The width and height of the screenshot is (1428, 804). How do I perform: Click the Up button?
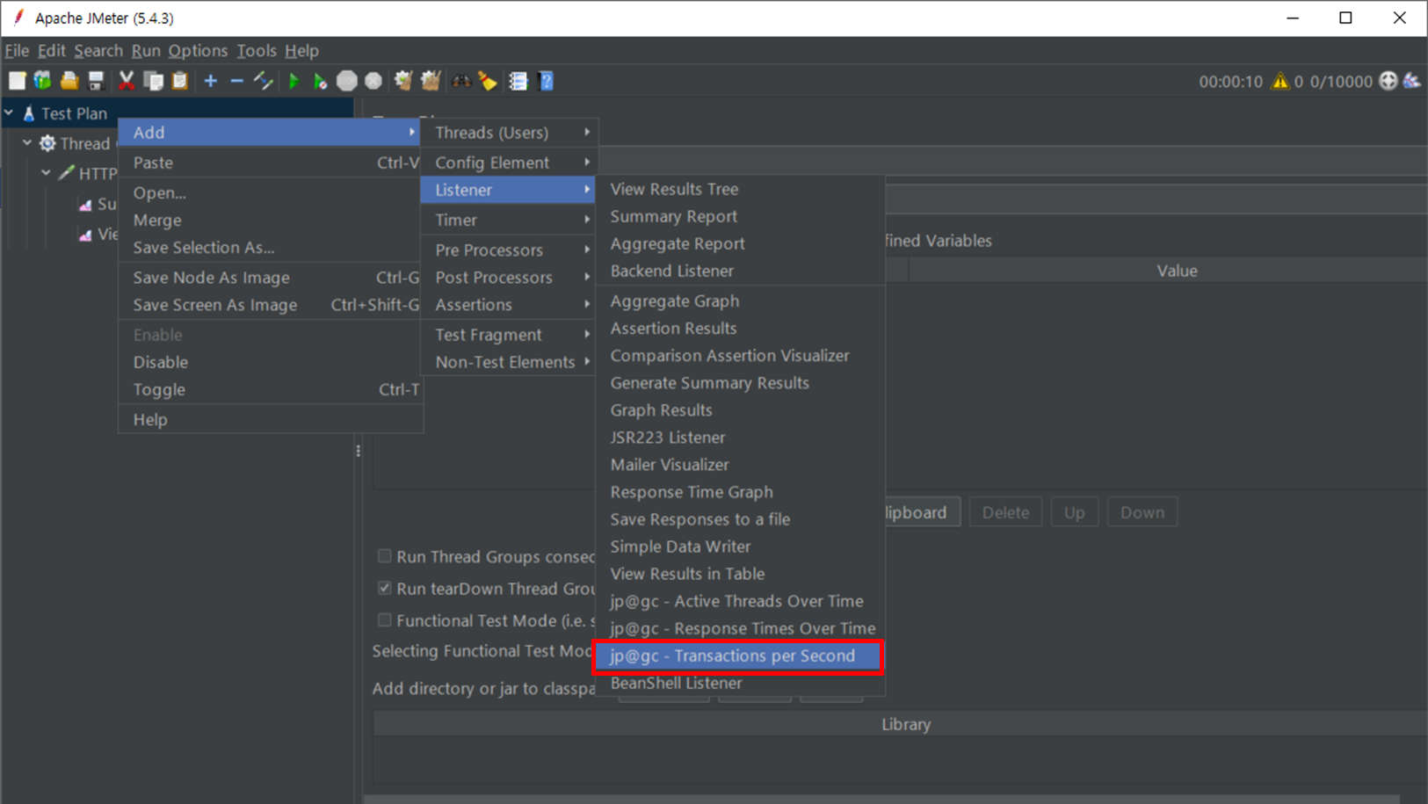[x=1074, y=512]
